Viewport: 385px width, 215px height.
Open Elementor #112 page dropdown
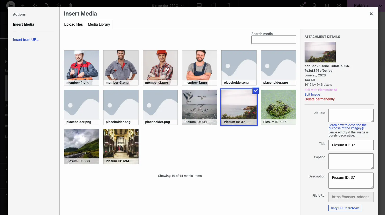[168, 5]
